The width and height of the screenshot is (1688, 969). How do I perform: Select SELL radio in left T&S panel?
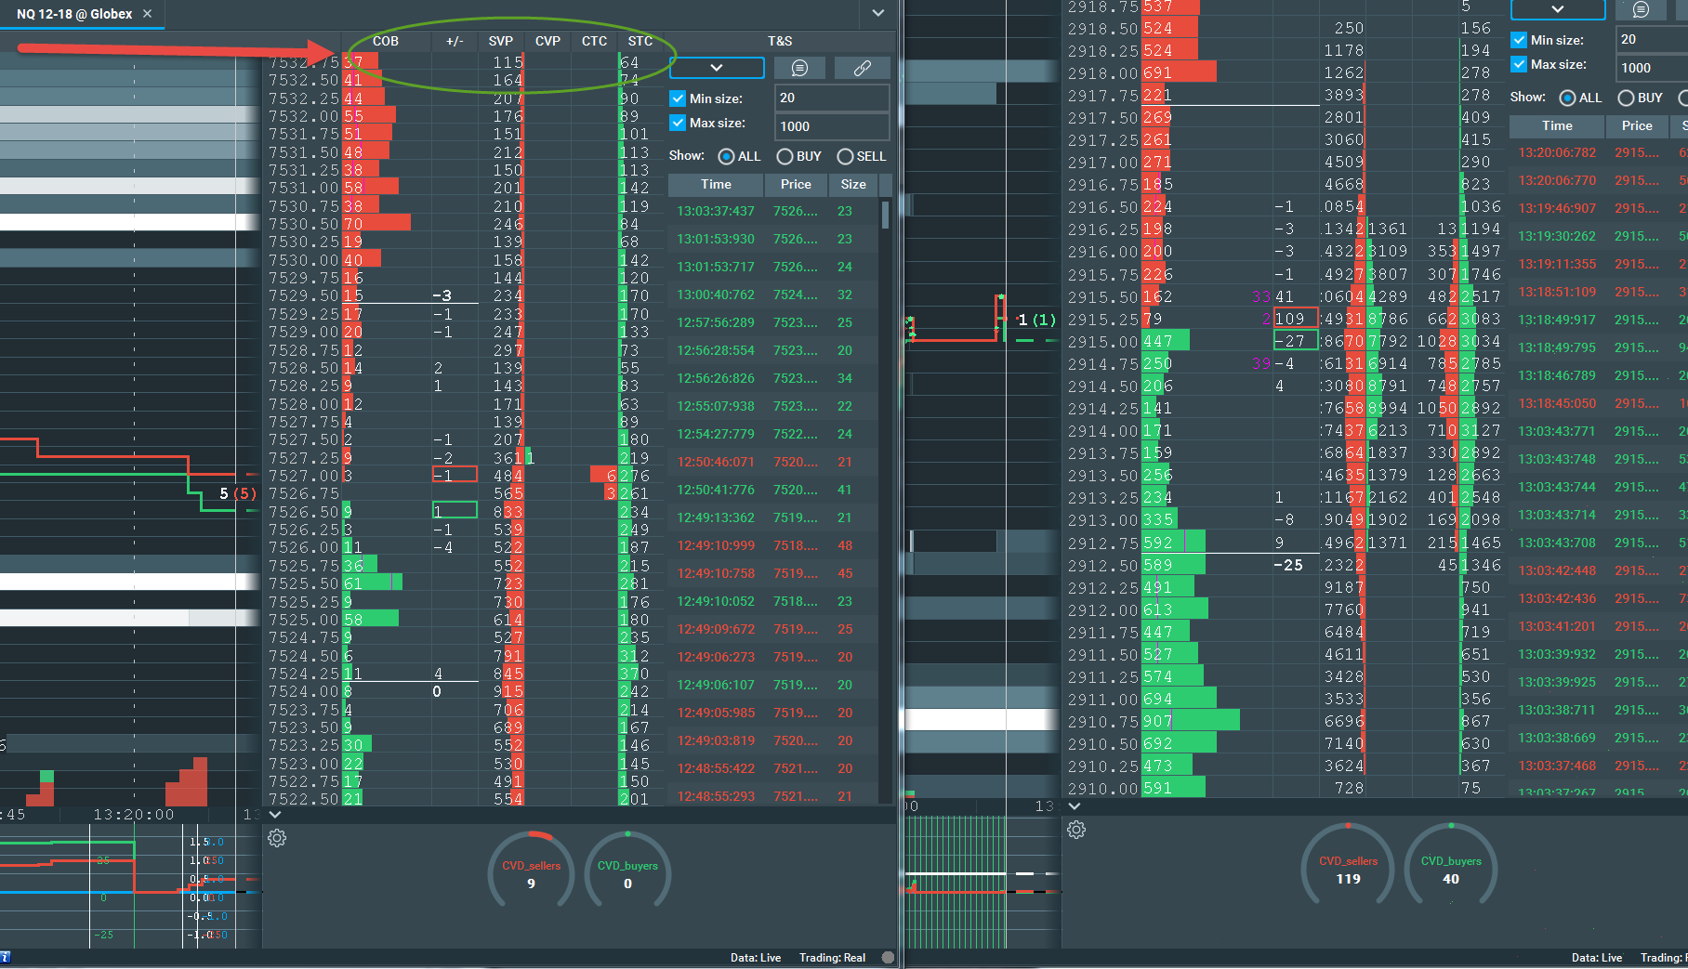[845, 156]
